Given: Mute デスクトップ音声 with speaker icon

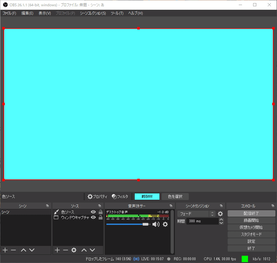Looking at the screenshot, I should 156,224.
